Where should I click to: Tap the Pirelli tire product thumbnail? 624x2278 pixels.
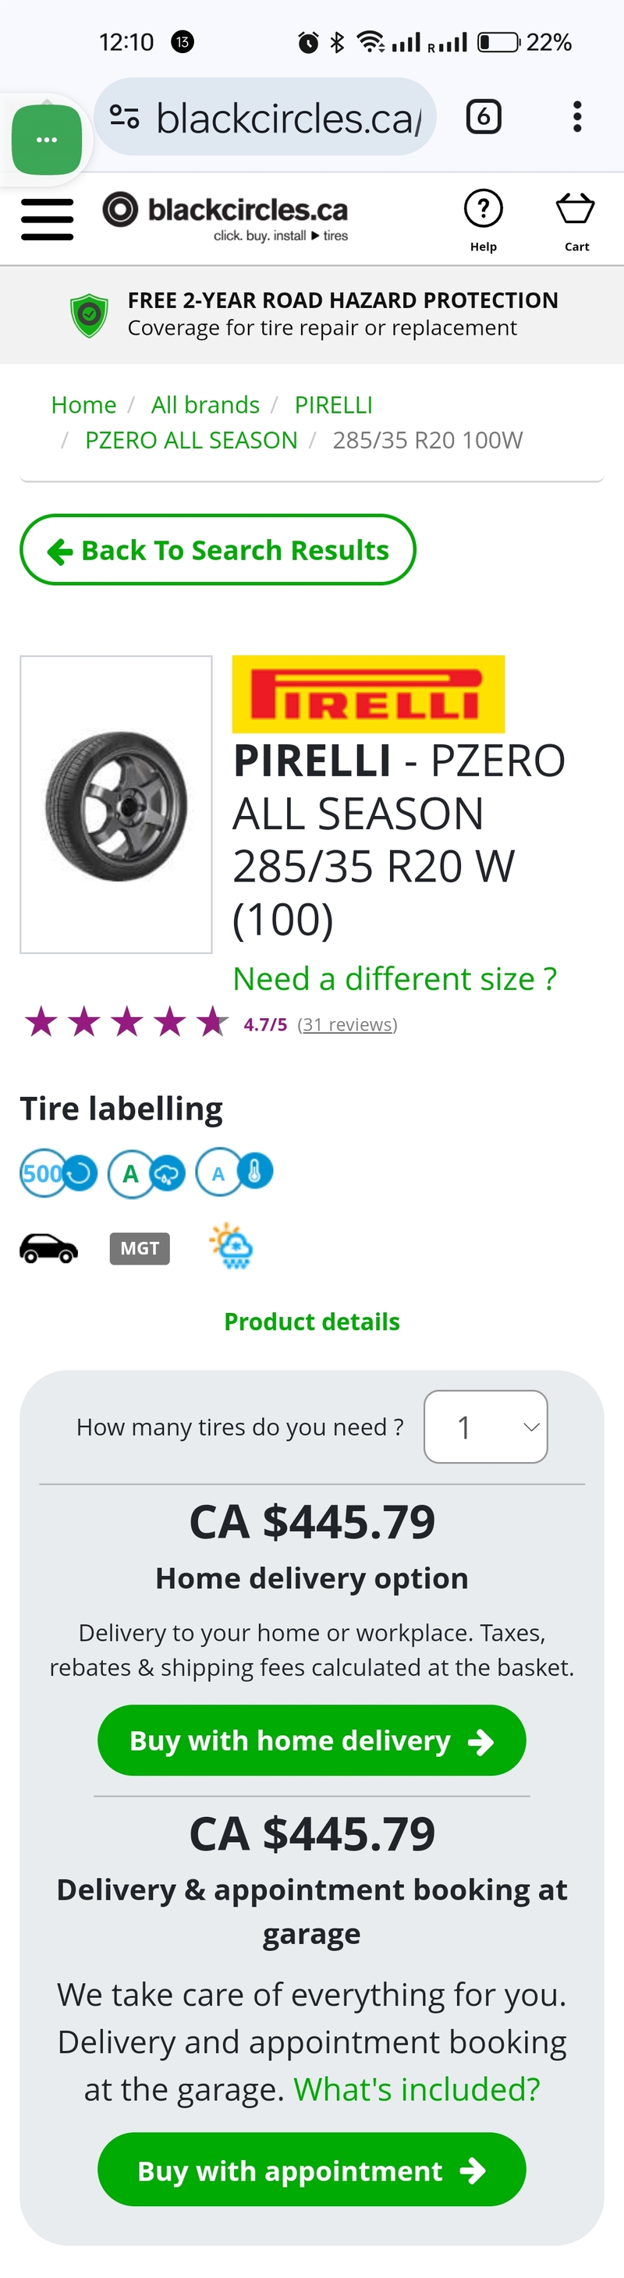click(115, 804)
